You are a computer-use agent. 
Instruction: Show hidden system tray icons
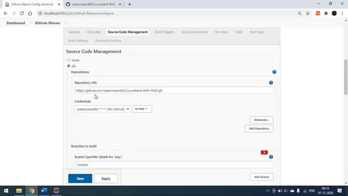(268, 191)
